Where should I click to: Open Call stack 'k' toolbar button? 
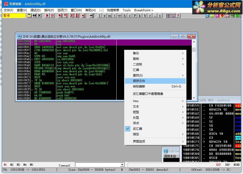140,16
